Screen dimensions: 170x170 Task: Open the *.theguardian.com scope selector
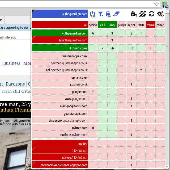coord(60,14)
